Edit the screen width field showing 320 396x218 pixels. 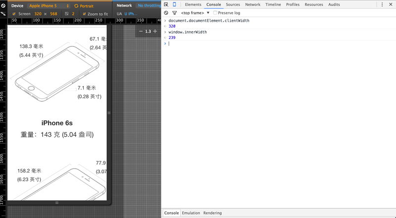(38, 14)
